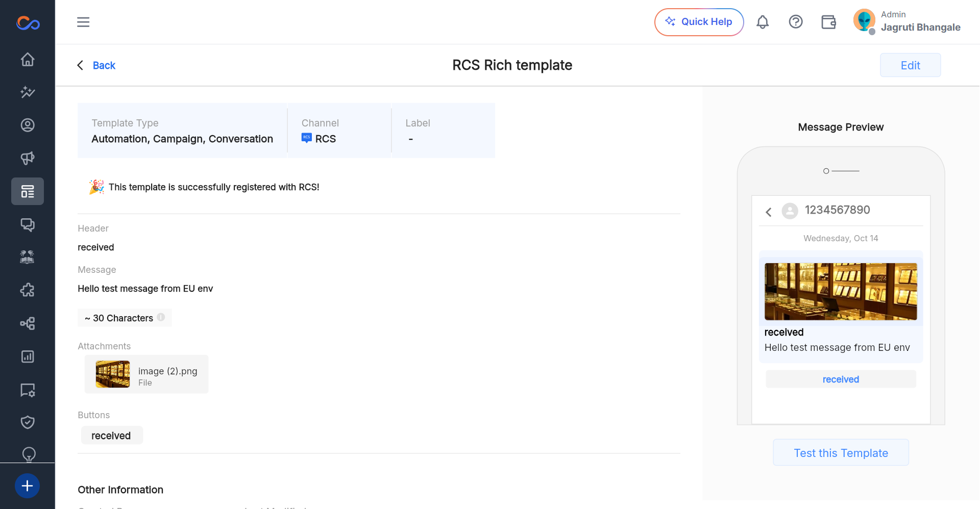
Task: Open the lightbulb icon in the sidebar
Action: pyautogui.click(x=29, y=454)
